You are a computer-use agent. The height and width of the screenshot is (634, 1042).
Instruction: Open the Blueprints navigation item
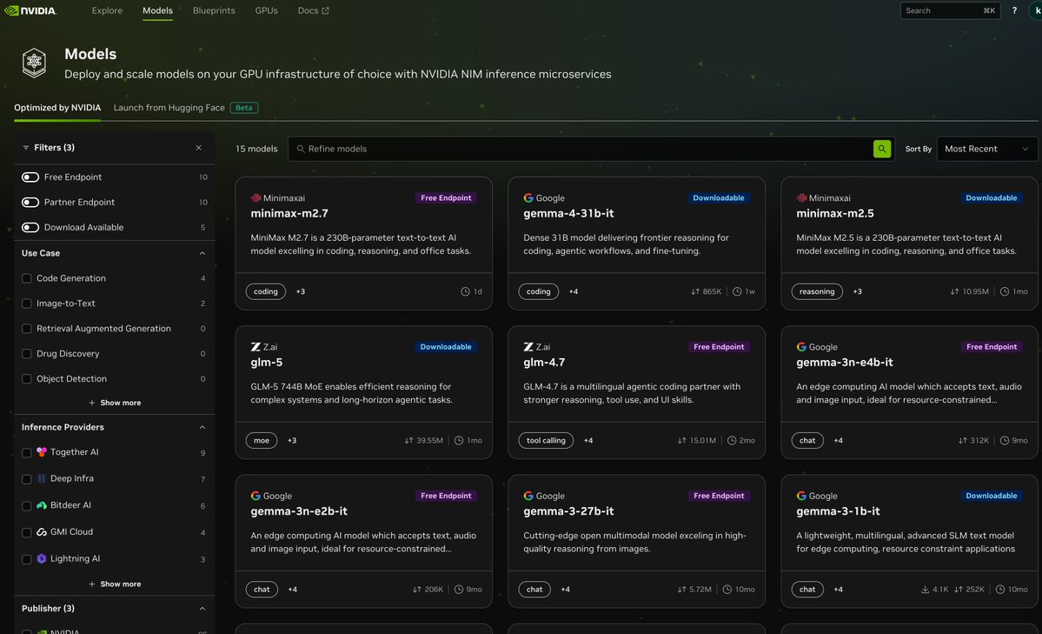[x=213, y=10]
